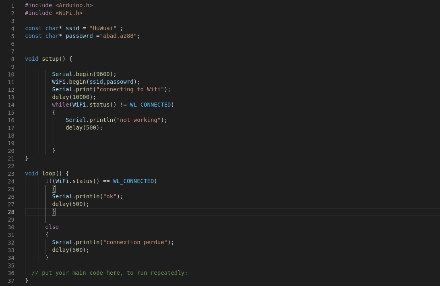Click the else keyword on line 30
This screenshot has height=286, width=440.
(52, 227)
